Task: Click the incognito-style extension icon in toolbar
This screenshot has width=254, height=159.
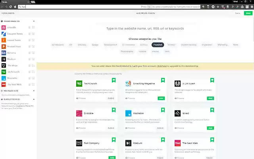Action: 208,7
